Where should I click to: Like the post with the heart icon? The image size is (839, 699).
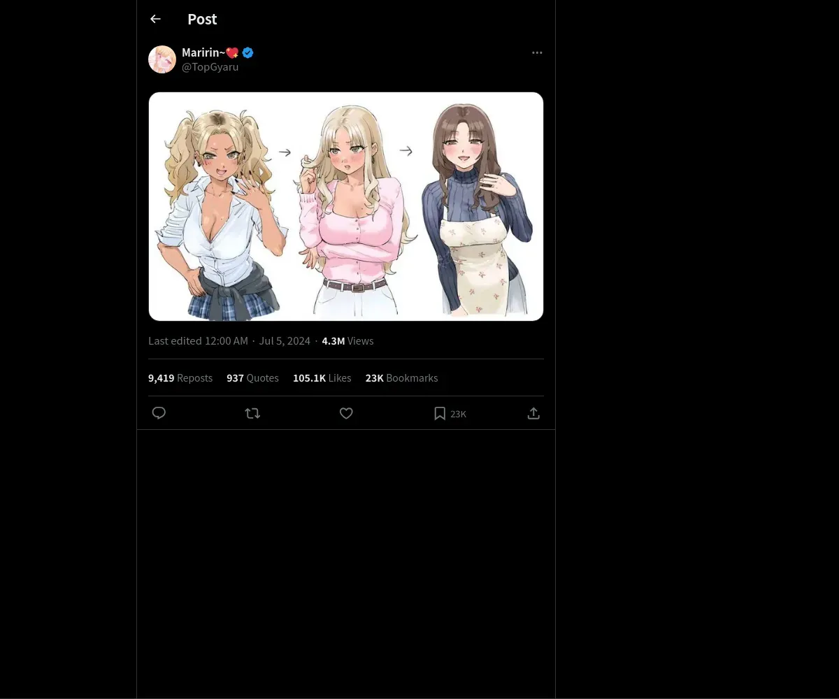click(346, 413)
